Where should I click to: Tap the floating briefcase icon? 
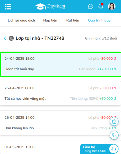click(x=114, y=121)
